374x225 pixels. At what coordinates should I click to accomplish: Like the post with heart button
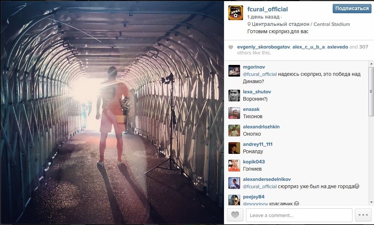click(235, 215)
